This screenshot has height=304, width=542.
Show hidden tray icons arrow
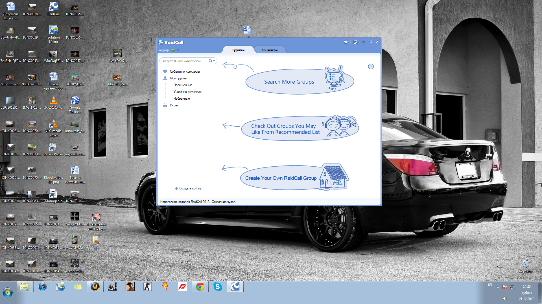(498, 287)
